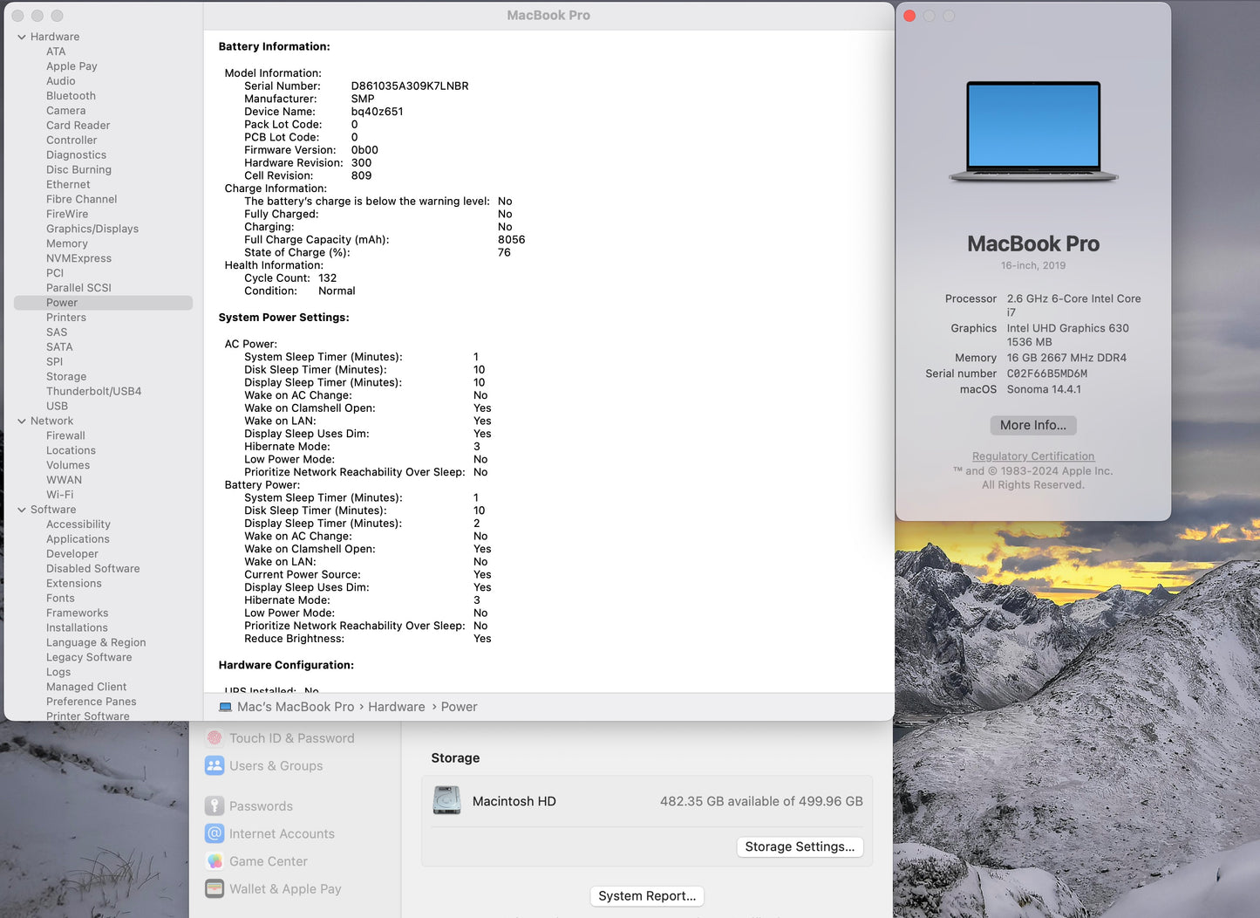Click the Macintosh HD drive icon
This screenshot has height=918, width=1260.
(x=446, y=800)
